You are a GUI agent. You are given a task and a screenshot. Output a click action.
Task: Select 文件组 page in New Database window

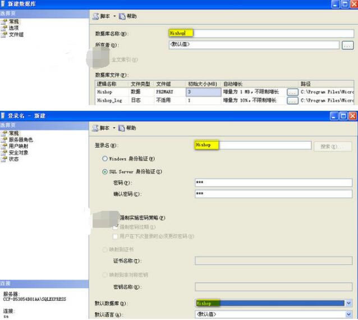pos(16,34)
